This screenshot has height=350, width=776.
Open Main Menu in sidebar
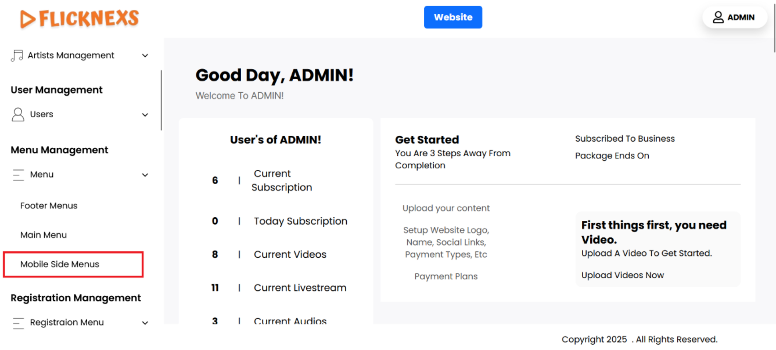coord(44,235)
